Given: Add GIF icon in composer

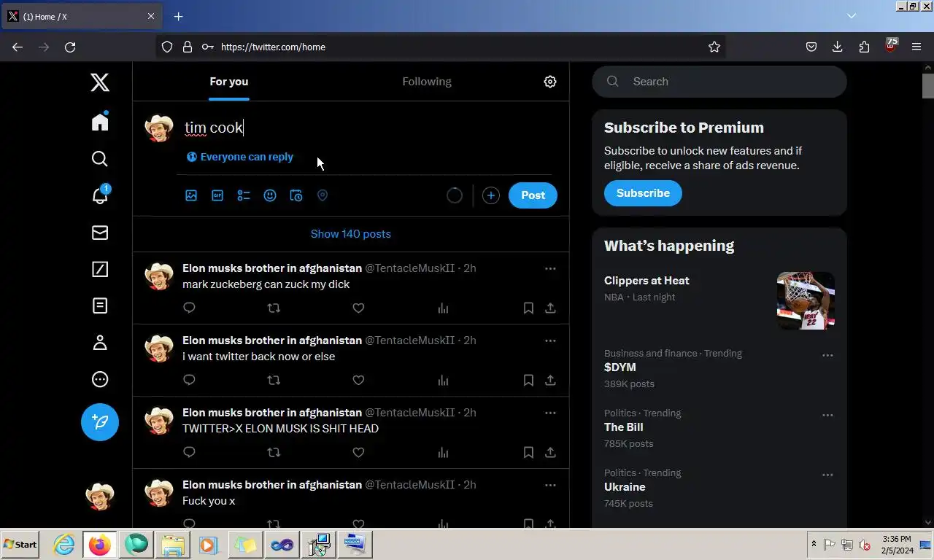Looking at the screenshot, I should click(217, 195).
